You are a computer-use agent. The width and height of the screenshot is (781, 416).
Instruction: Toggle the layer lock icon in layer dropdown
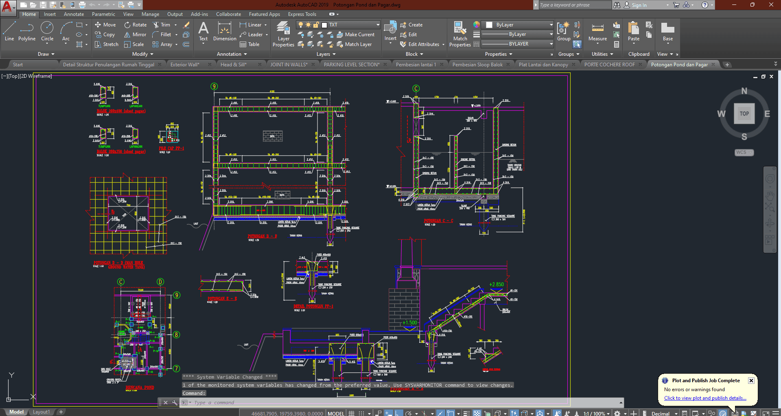pos(316,25)
